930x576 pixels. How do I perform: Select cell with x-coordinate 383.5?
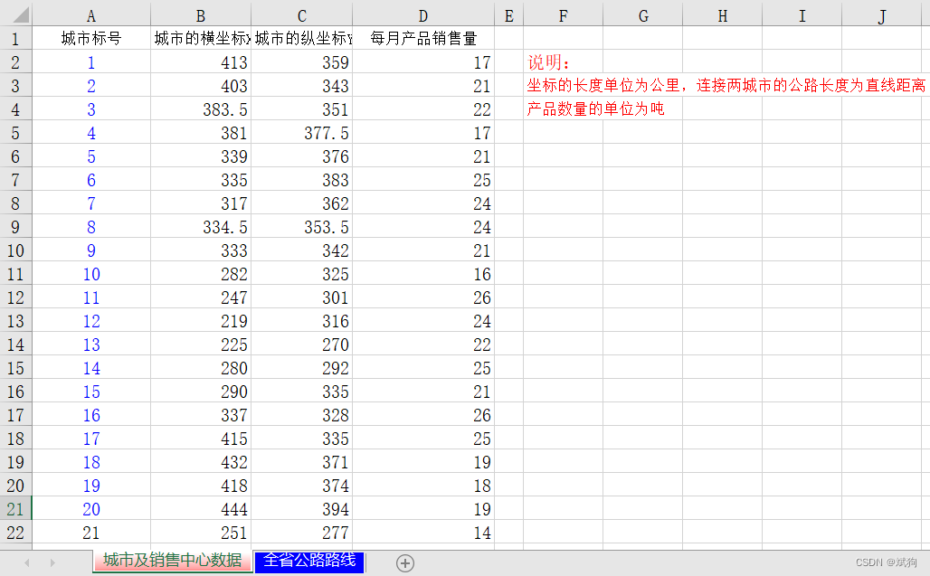click(201, 109)
